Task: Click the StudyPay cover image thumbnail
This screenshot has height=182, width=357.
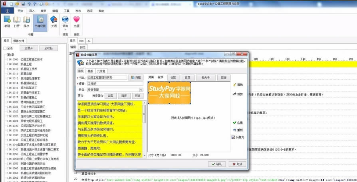Action: coord(169,93)
